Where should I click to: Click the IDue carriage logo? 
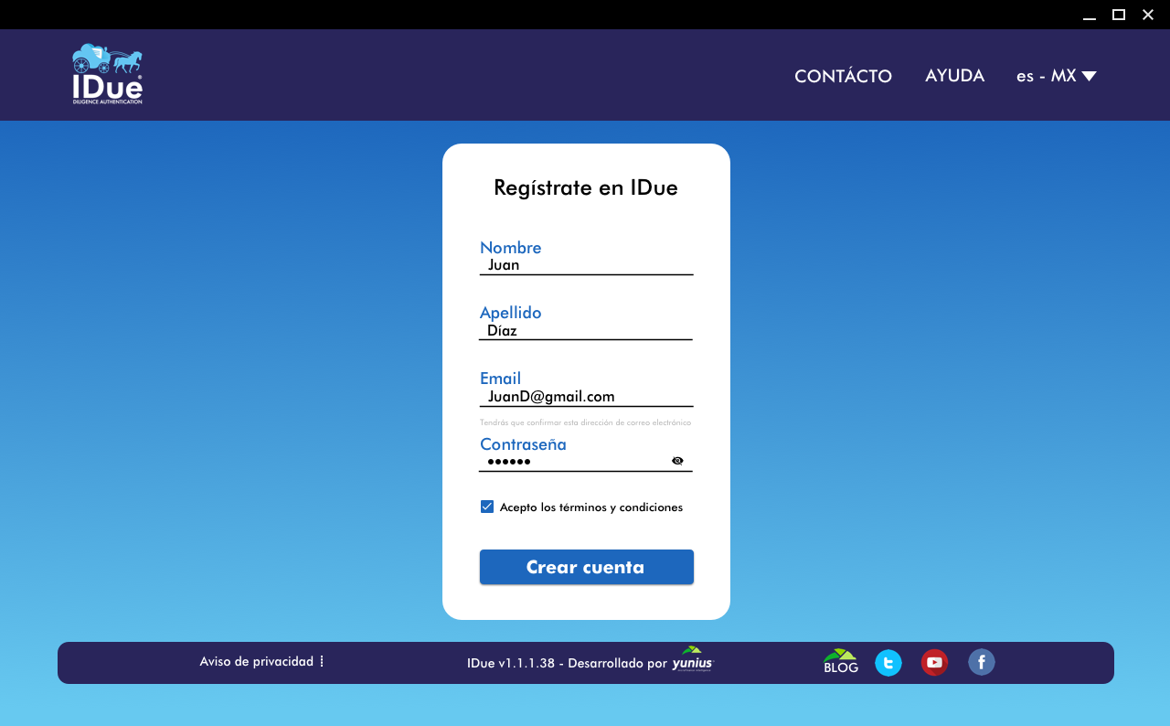tap(108, 74)
